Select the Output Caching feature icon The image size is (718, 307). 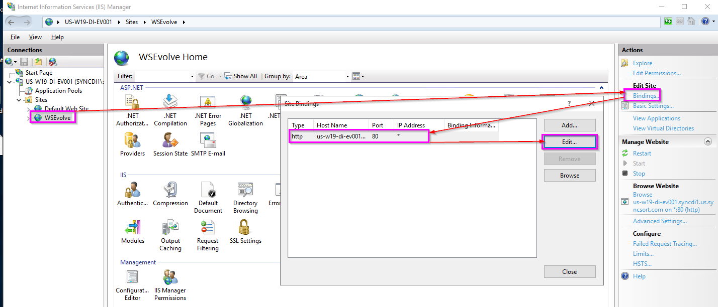(170, 228)
